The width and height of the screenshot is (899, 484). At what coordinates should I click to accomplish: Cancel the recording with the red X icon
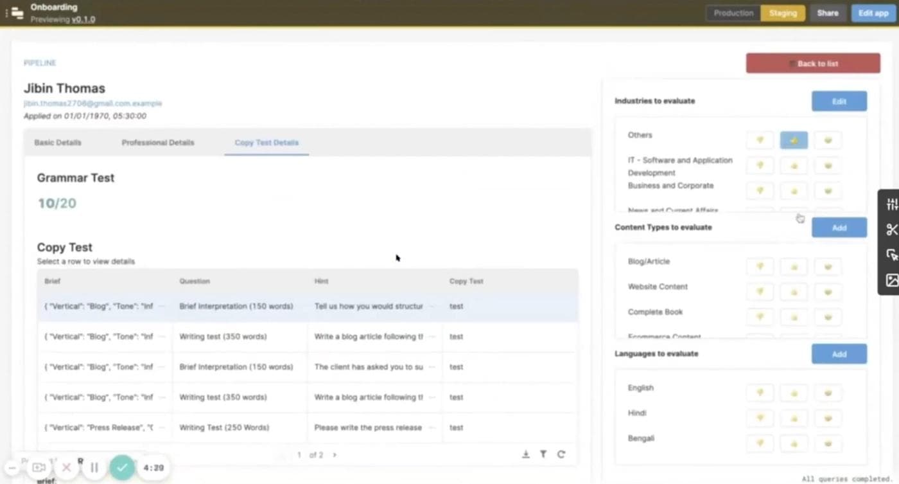tap(66, 467)
